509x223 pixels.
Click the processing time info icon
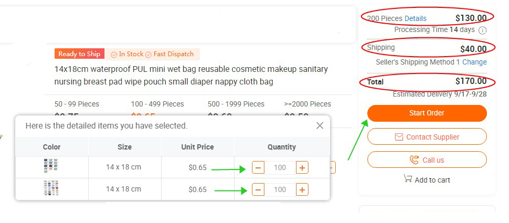click(482, 30)
